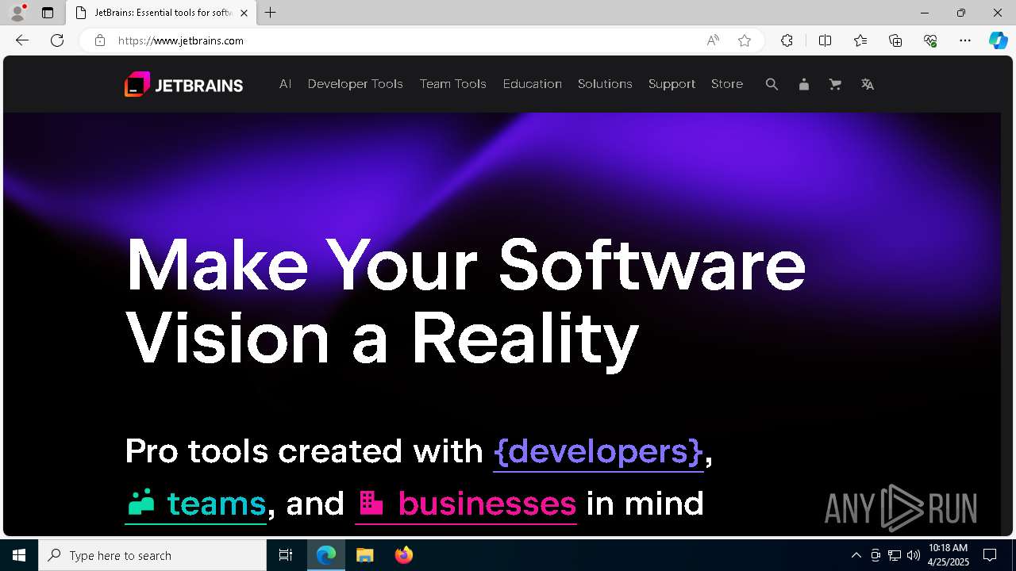This screenshot has width=1016, height=571.
Task: Open the Support menu
Action: point(672,84)
